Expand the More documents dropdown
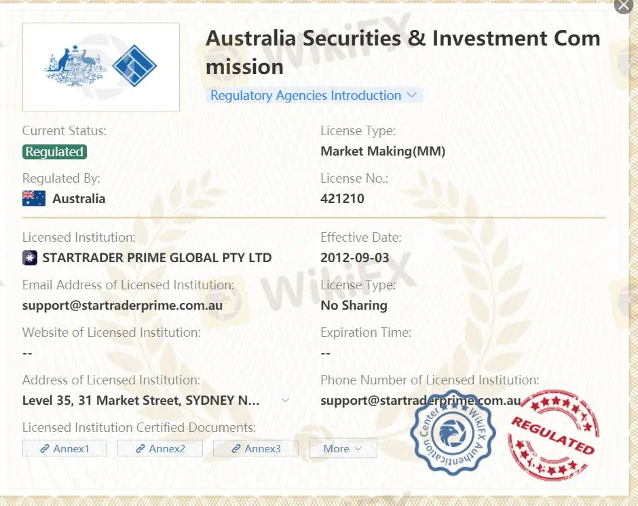Screen dimensions: 638x506 click(x=343, y=448)
